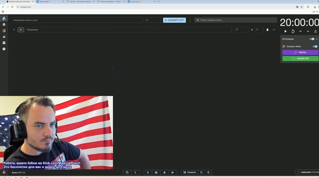The height and width of the screenshot is (178, 319).
Task: Toggle the Donation Alerts switch
Action: click(315, 46)
